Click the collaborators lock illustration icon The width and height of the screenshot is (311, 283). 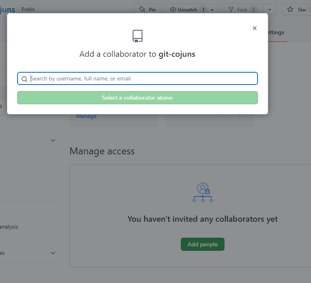[203, 192]
